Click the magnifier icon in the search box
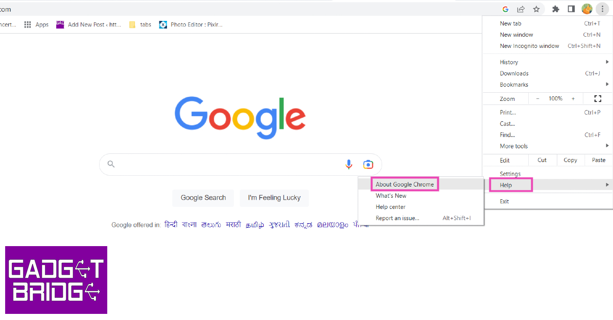The height and width of the screenshot is (320, 613). click(x=111, y=164)
